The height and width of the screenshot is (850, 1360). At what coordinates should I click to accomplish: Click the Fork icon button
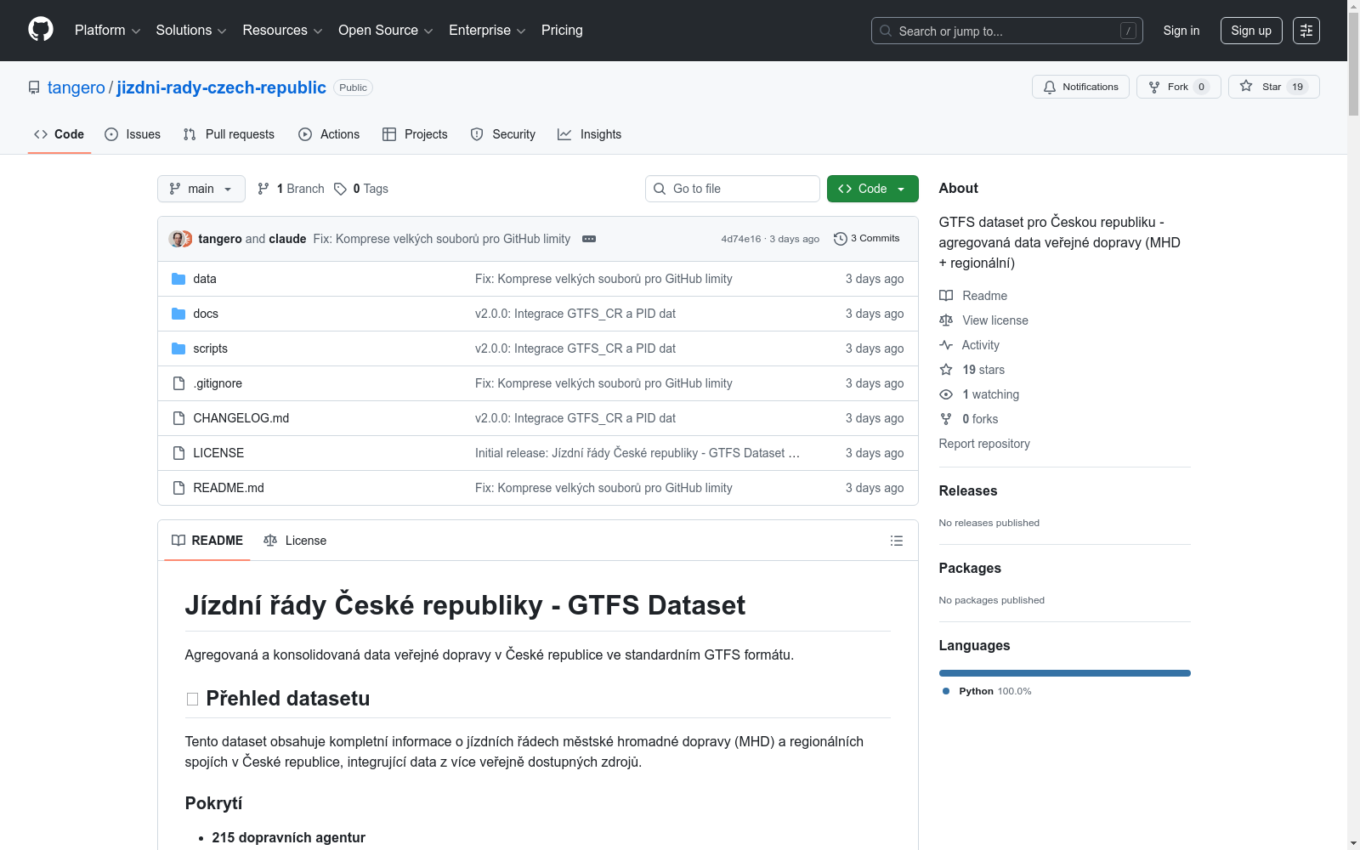click(x=1154, y=87)
